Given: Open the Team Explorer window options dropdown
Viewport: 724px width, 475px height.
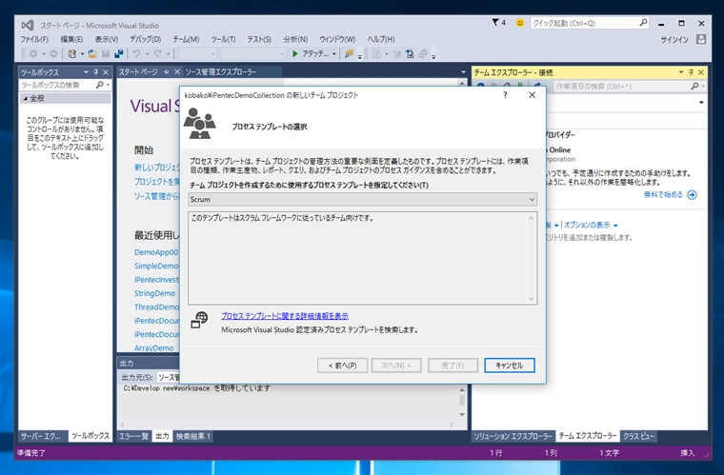Looking at the screenshot, I should [x=681, y=72].
